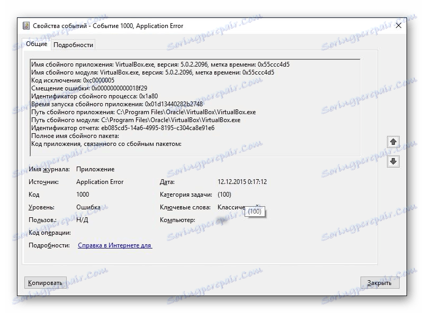Screen dimensions: 424x313
Task: Click the Путь сбойного приложения line
Action: point(143,112)
